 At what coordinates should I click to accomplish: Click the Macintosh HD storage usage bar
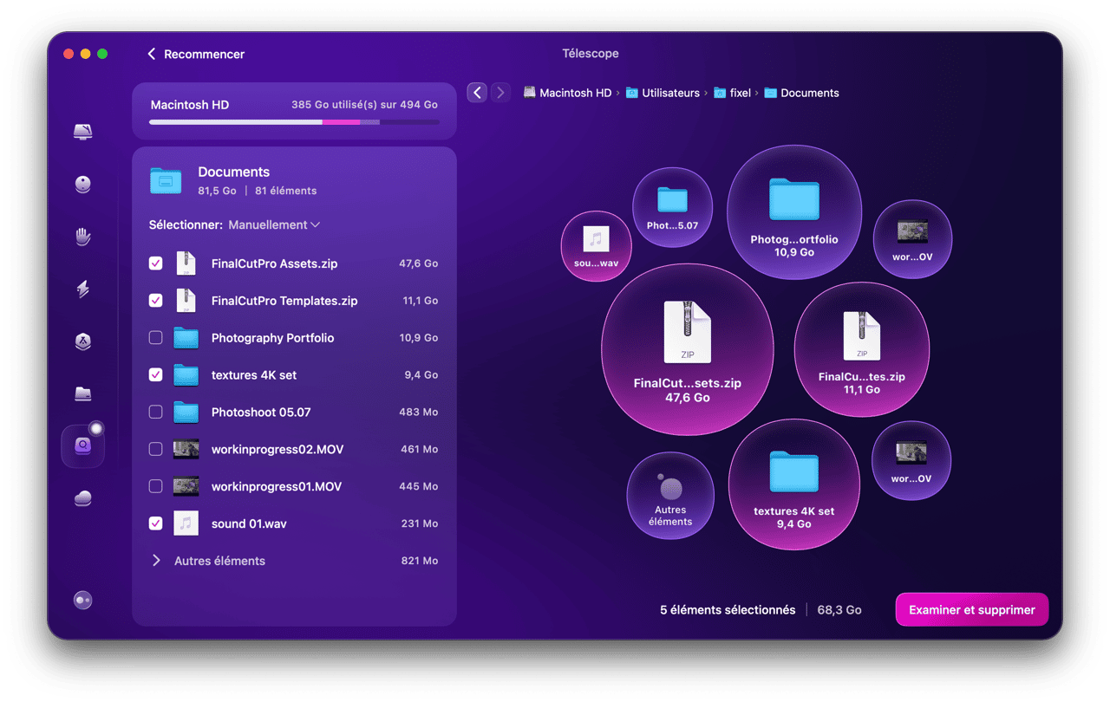tap(294, 122)
